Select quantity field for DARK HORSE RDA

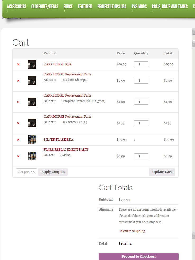pyautogui.click(x=141, y=64)
